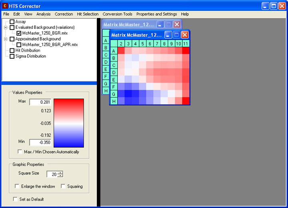Click matrix cell at row G column 3
The width and height of the screenshot is (288, 208).
pos(128,94)
